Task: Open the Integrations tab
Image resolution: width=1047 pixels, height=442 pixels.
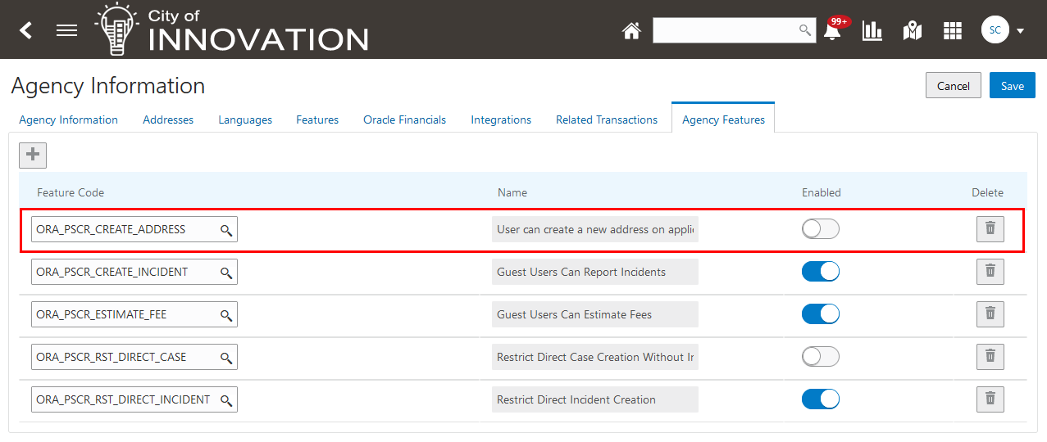Action: (501, 120)
